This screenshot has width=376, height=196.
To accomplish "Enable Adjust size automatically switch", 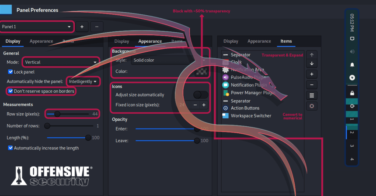I will (201, 95).
